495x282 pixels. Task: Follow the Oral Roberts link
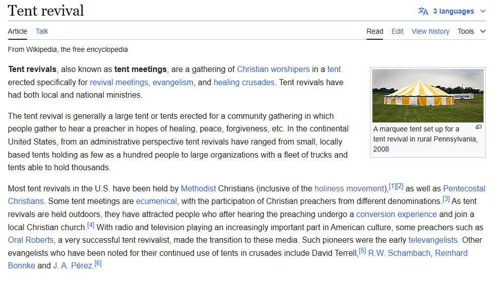tap(31, 240)
